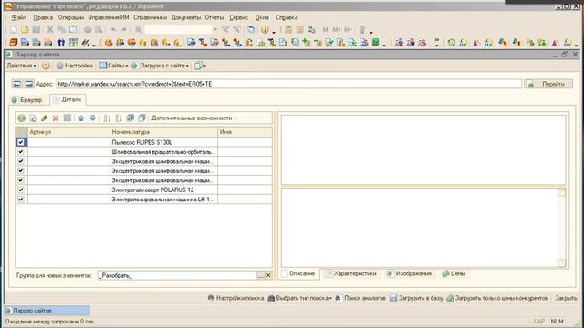The width and height of the screenshot is (584, 328).
Task: Move the row up with the blue up arrow
Action: pos(81,118)
